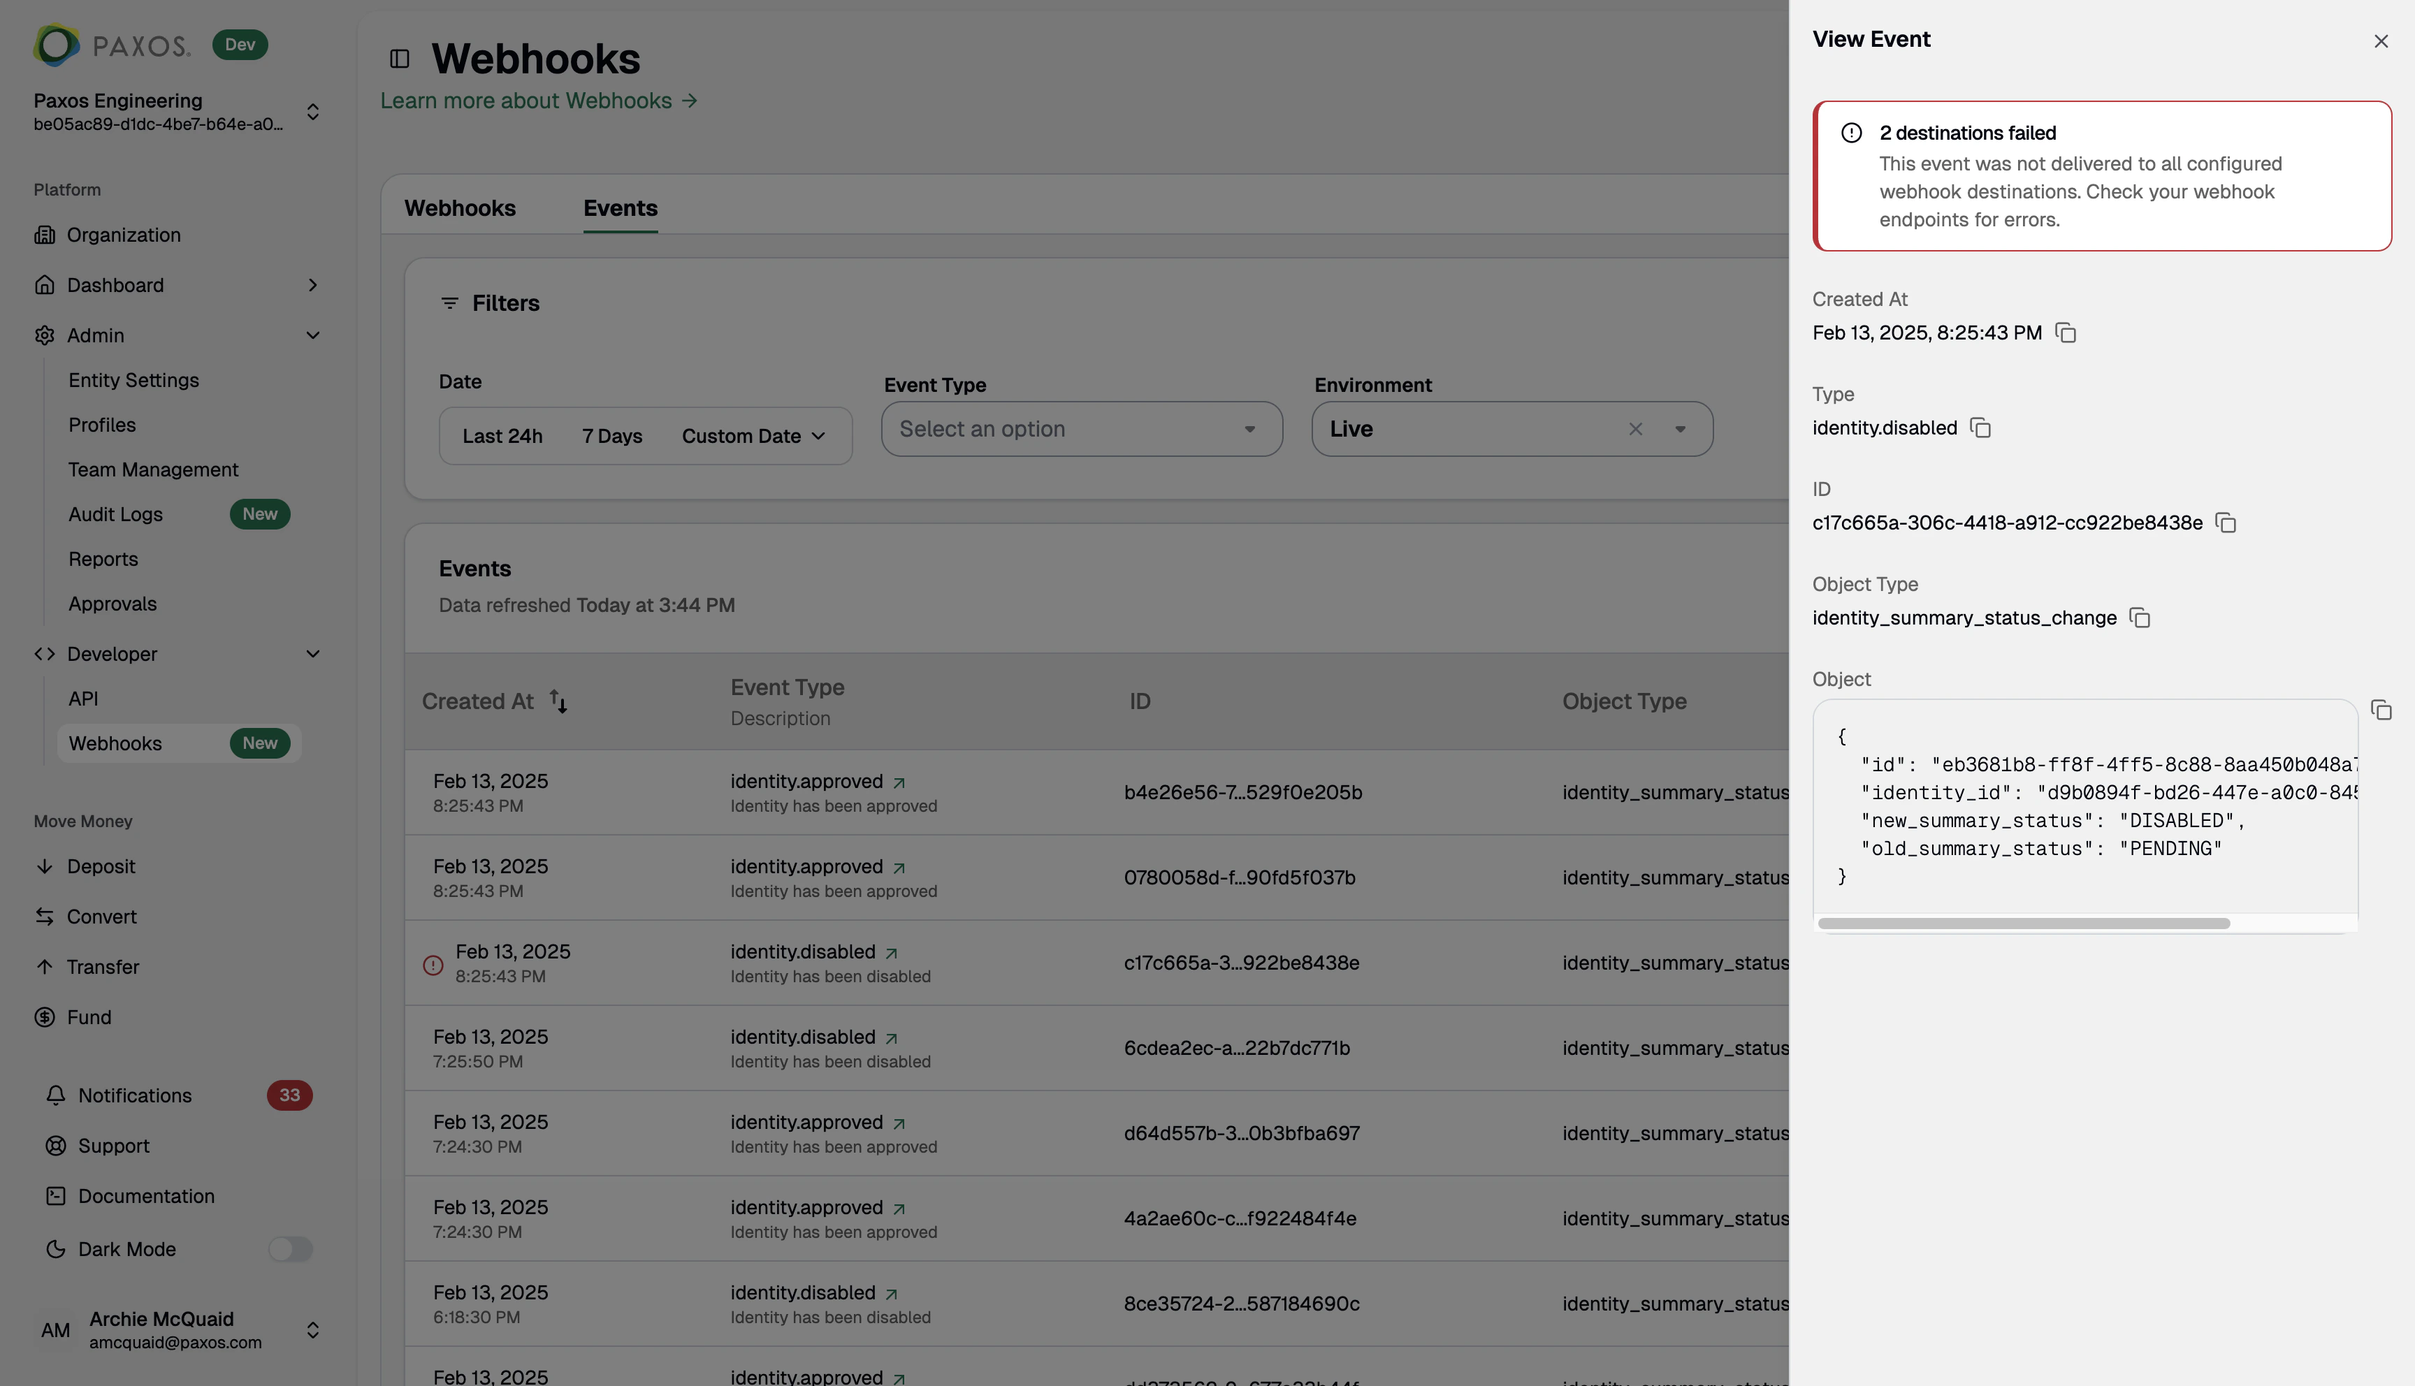The image size is (2415, 1386).
Task: Switch to the Webhooks tab
Action: point(460,207)
